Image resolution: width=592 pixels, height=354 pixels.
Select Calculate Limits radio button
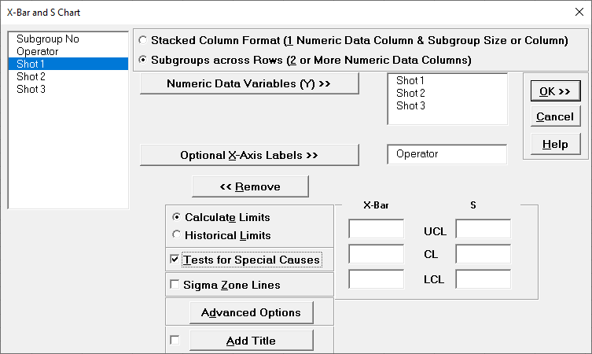pyautogui.click(x=176, y=217)
